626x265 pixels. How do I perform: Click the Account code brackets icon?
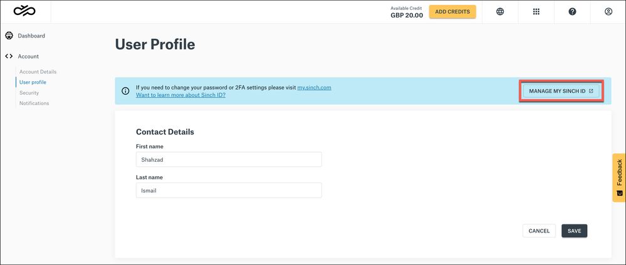tap(9, 56)
